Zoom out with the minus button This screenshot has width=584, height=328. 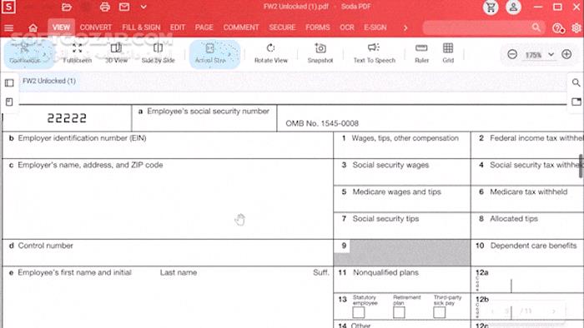click(x=512, y=55)
